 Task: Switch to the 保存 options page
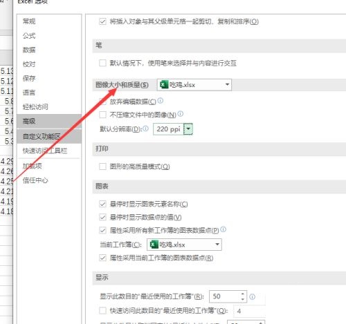(x=29, y=78)
